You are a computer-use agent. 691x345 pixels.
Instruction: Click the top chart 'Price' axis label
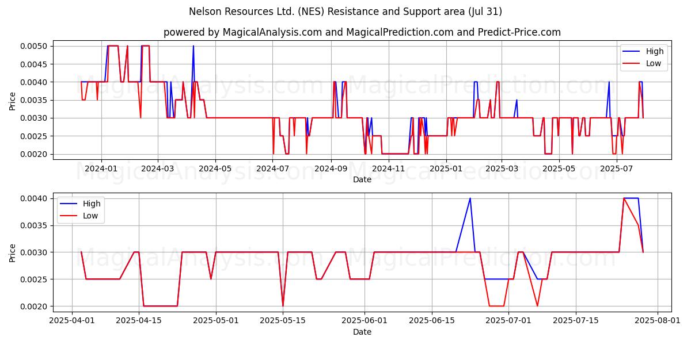(13, 100)
